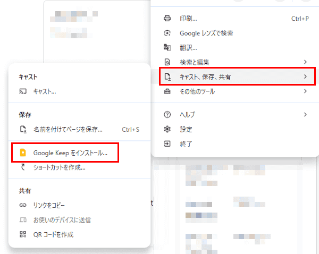The width and height of the screenshot is (319, 254).
Task: Choose キャスト... in the submenu
Action: 79,91
